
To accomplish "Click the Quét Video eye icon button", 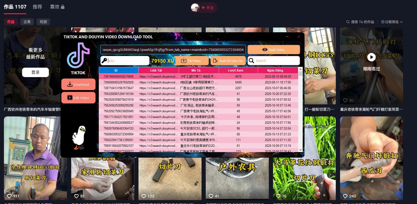I will click(x=274, y=50).
